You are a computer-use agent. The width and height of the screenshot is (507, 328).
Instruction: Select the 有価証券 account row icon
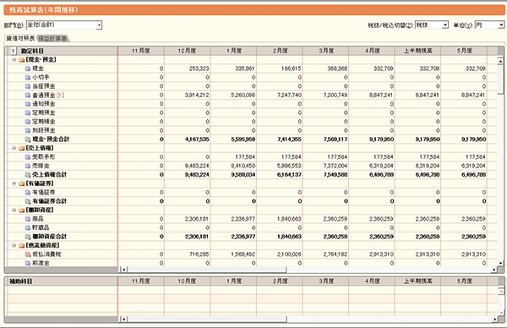pyautogui.click(x=28, y=193)
